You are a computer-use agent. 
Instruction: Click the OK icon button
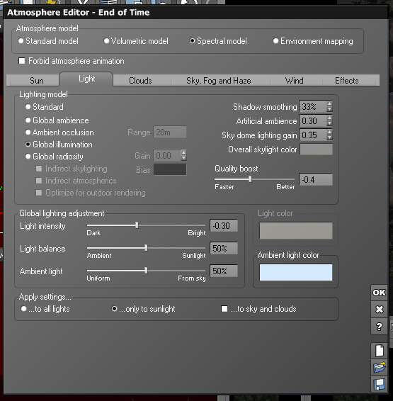point(379,293)
